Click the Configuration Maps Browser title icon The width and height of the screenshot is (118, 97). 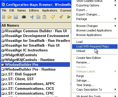(3, 5)
